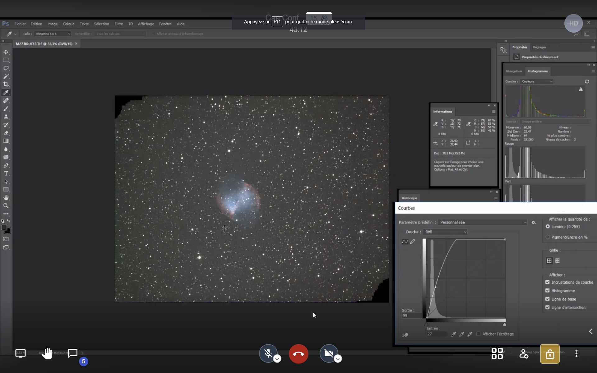Toggle Histogramme checkbox in Courbes
The height and width of the screenshot is (373, 597).
tap(547, 291)
